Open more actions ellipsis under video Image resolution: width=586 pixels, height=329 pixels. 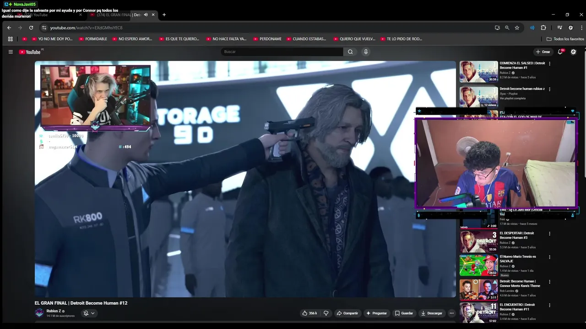[451, 313]
